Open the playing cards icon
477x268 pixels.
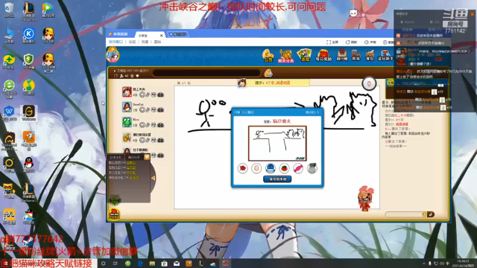pyautogui.click(x=304, y=55)
